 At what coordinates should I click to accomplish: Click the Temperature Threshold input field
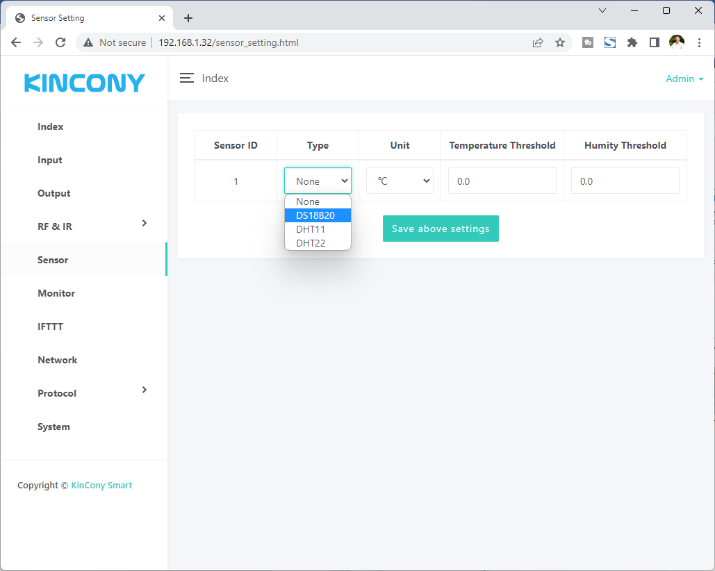pyautogui.click(x=502, y=181)
